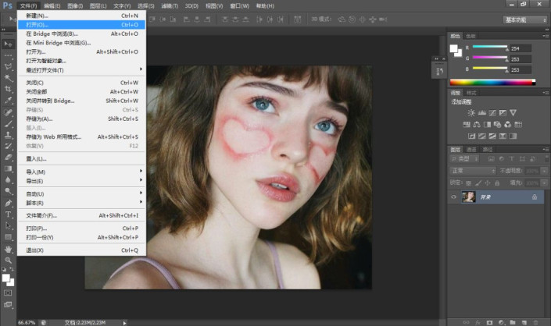Select the Eyedropper tool
Screen dimensions: 551x326
click(x=8, y=101)
